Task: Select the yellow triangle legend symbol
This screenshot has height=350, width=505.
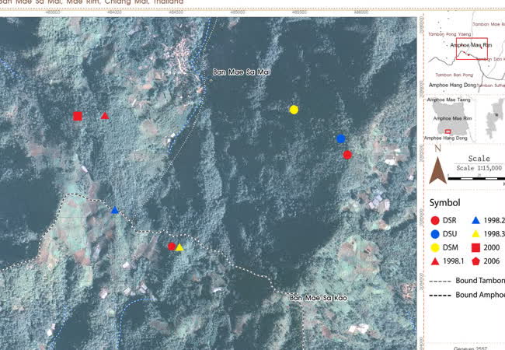Action: (475, 234)
